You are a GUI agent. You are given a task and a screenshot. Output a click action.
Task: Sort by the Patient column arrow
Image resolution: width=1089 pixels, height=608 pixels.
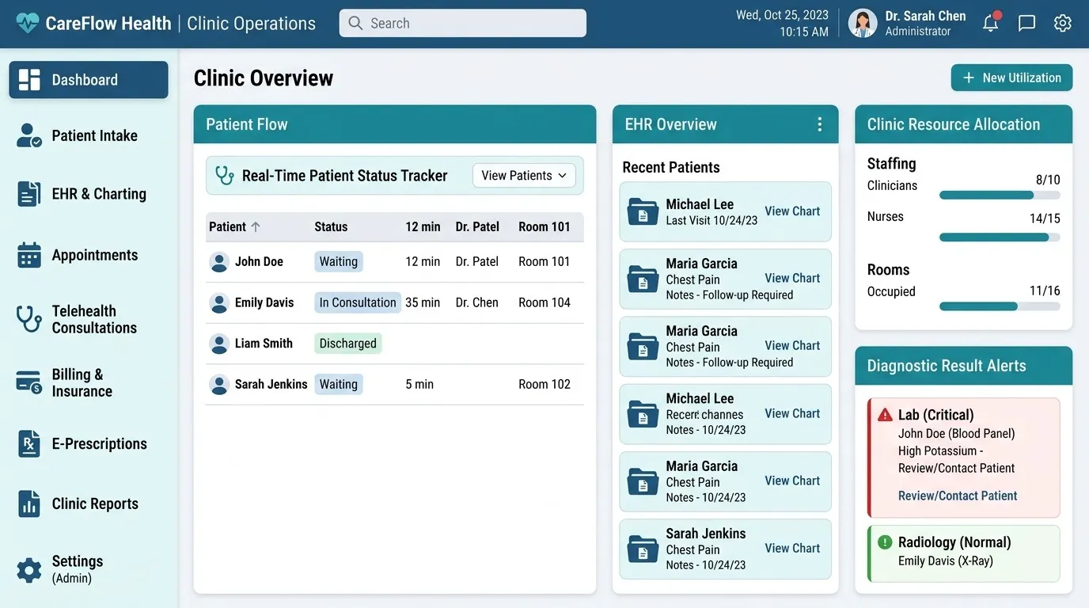click(256, 226)
